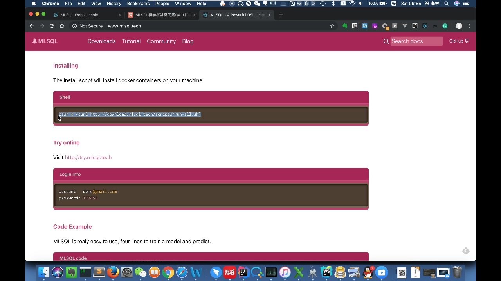Open Terminal from the Dock

[x=85, y=272]
